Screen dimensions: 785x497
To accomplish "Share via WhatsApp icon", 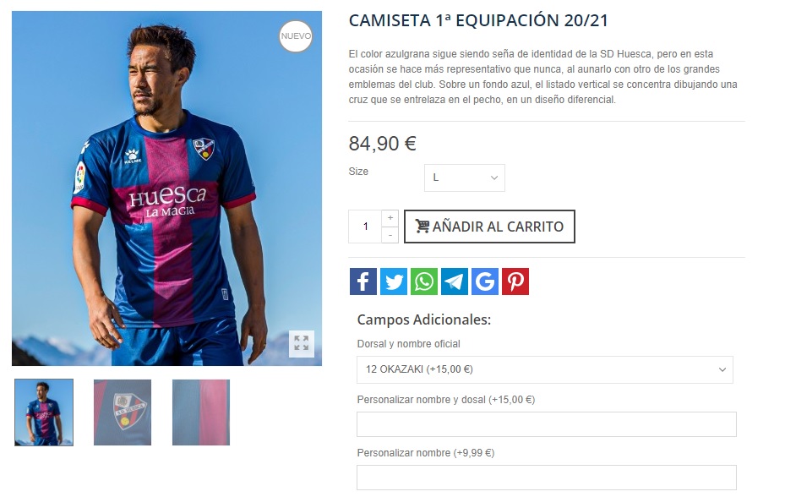I will coord(424,281).
